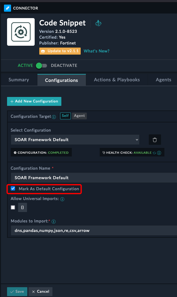
Task: Delete configuration with trash icon
Action: click(x=155, y=140)
